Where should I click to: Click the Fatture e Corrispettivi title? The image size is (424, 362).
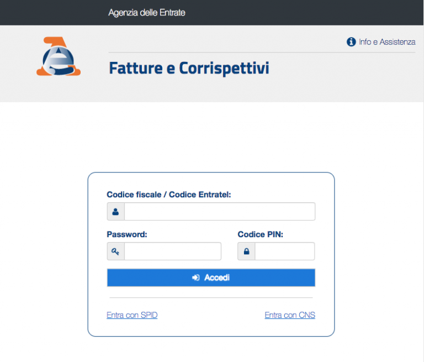[189, 68]
